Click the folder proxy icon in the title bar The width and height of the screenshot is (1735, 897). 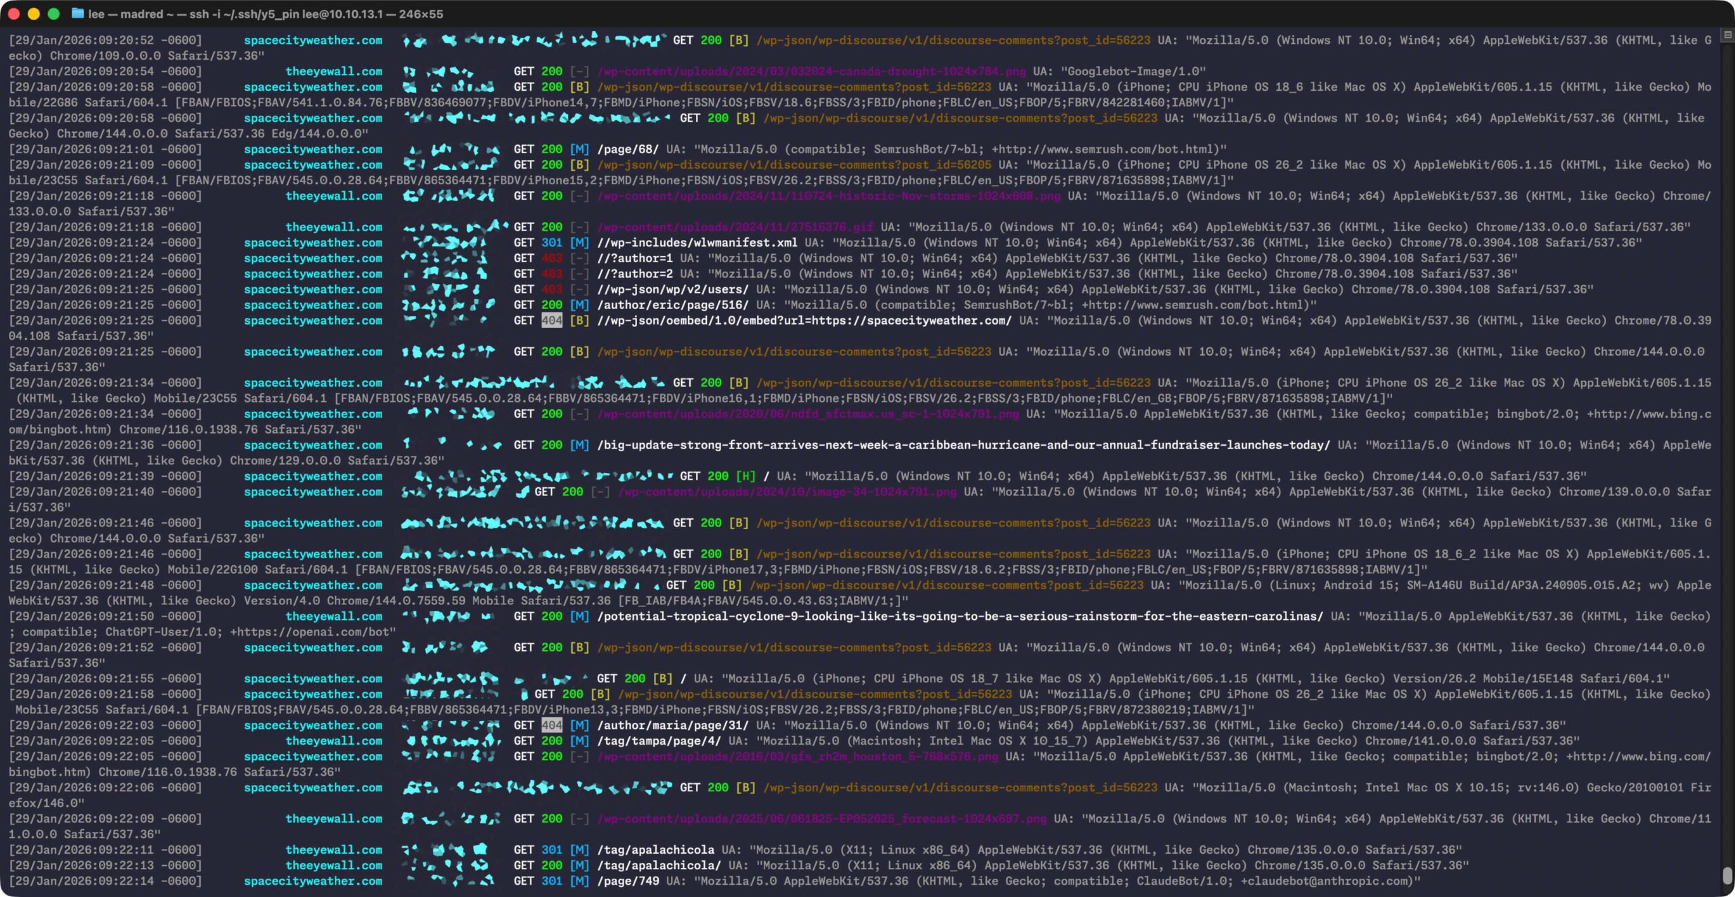point(79,14)
